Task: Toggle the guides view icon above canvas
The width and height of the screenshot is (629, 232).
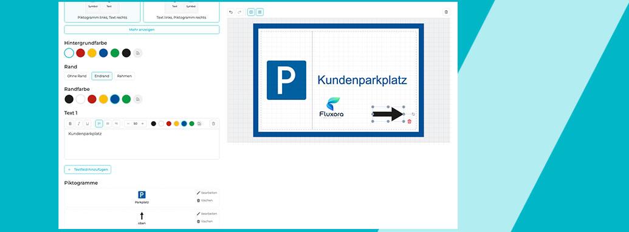Action: tap(251, 12)
